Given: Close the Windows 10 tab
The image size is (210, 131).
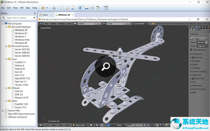Looking at the screenshot, I should tap(73, 15).
